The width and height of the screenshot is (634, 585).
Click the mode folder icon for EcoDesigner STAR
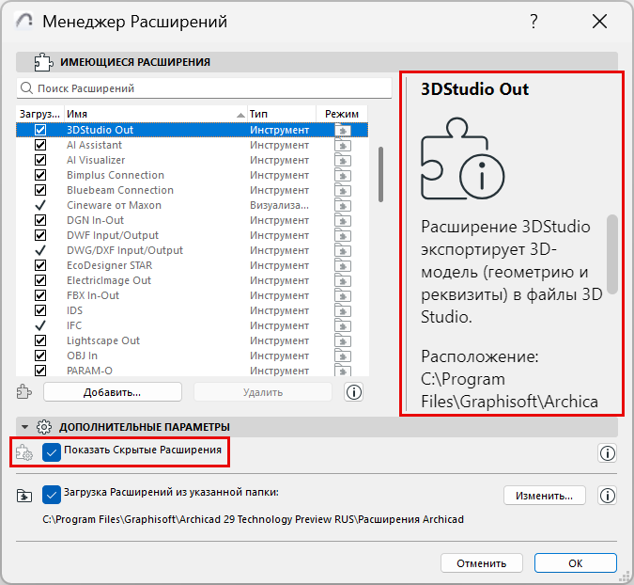coord(343,265)
